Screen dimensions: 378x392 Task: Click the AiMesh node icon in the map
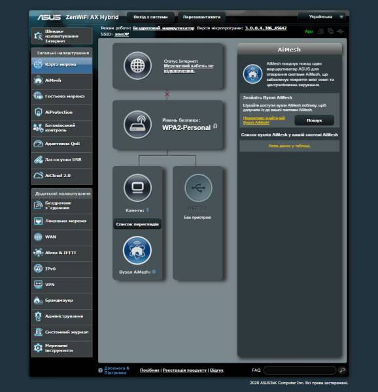pos(137,250)
